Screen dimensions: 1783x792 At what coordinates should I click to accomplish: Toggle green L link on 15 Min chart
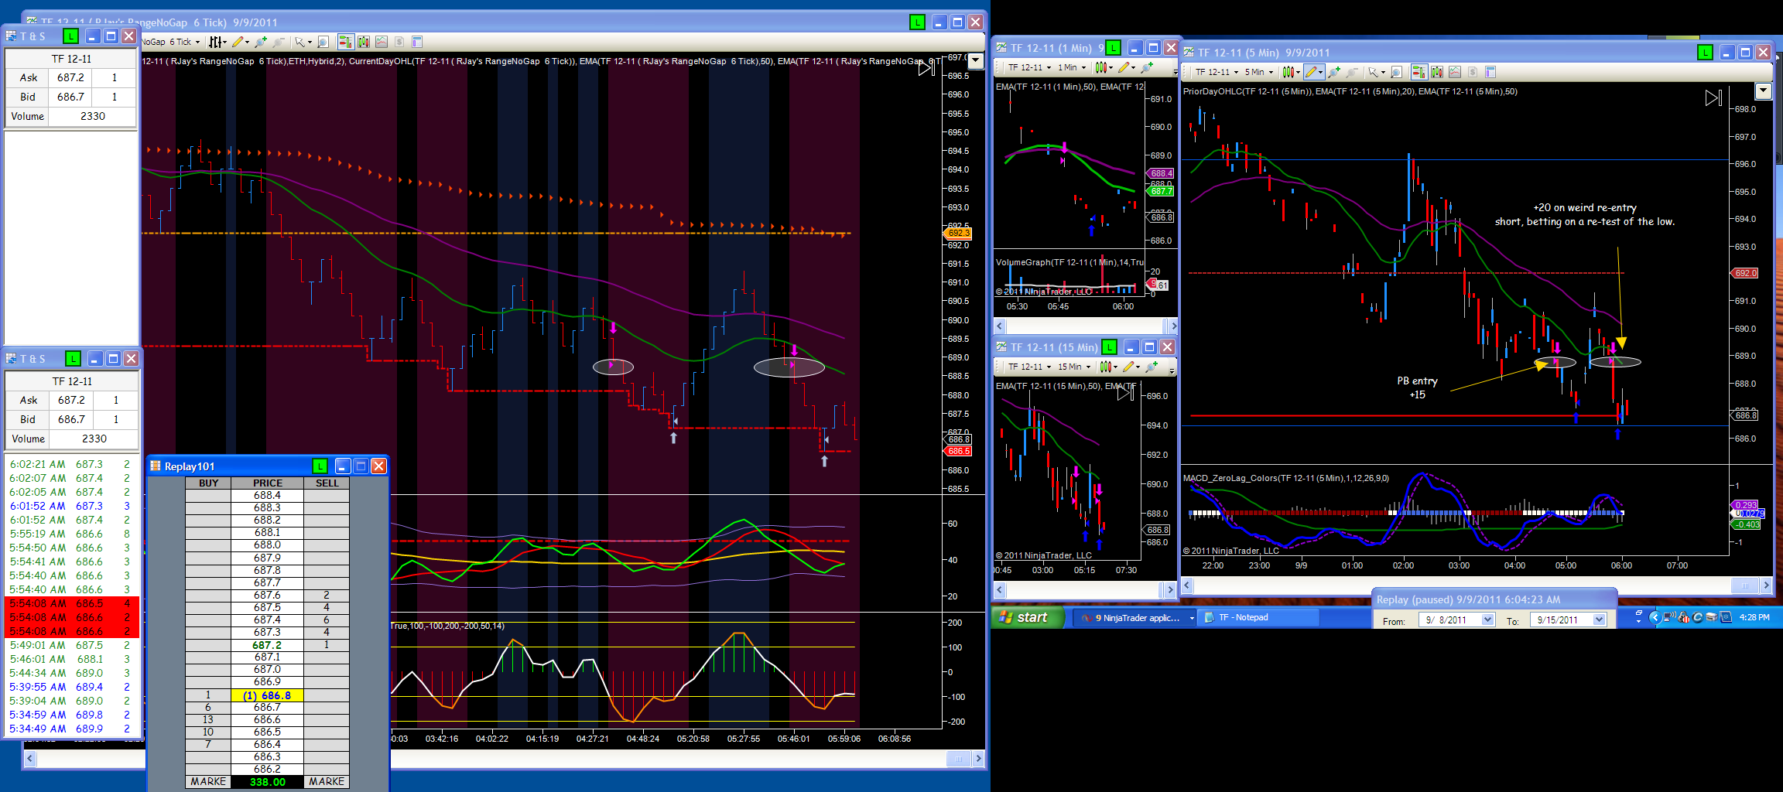coord(1109,346)
